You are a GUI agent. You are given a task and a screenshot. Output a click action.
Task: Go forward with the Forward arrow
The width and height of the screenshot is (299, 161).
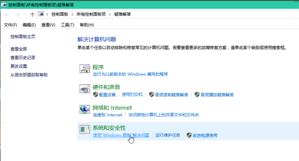click(17, 15)
